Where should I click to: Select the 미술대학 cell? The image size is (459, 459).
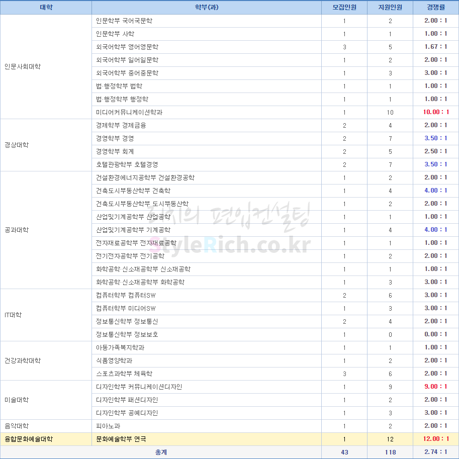tap(46, 400)
